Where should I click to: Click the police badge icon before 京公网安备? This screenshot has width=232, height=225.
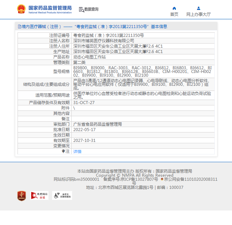click(162, 179)
